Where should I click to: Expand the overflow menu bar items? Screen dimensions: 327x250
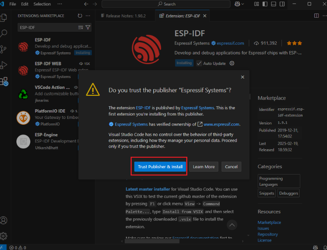point(60,4)
